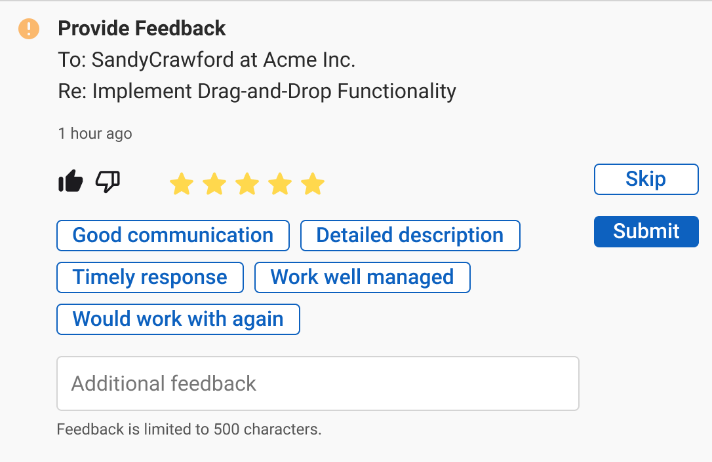Click the Provide Feedback heading
The width and height of the screenshot is (712, 462).
142,28
